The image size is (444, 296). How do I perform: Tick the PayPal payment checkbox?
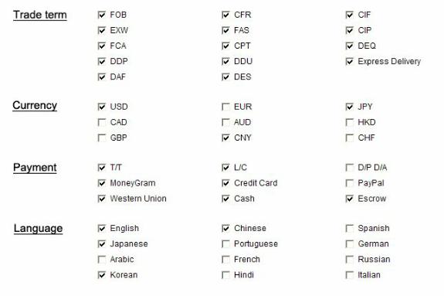[350, 183]
